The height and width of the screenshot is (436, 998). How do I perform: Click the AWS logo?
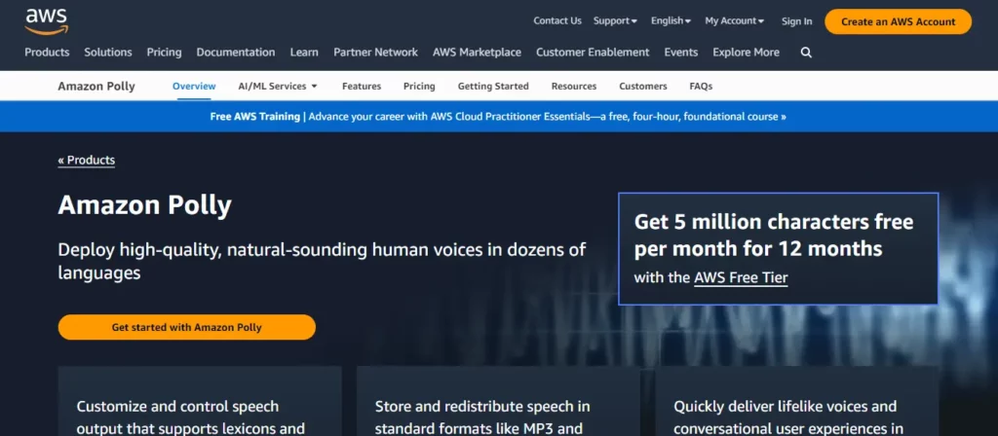47,21
